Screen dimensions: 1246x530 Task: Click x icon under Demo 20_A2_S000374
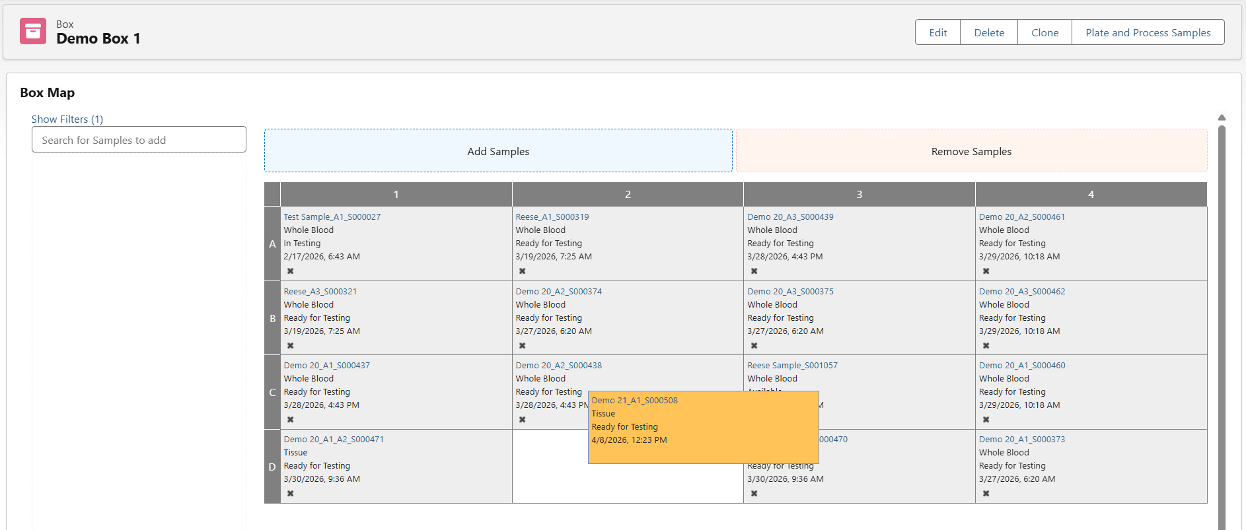pyautogui.click(x=522, y=346)
